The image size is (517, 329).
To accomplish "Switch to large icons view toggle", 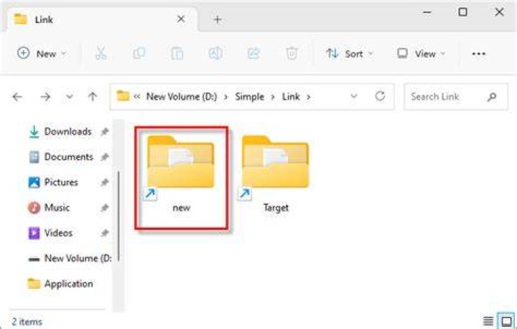I will (506, 321).
